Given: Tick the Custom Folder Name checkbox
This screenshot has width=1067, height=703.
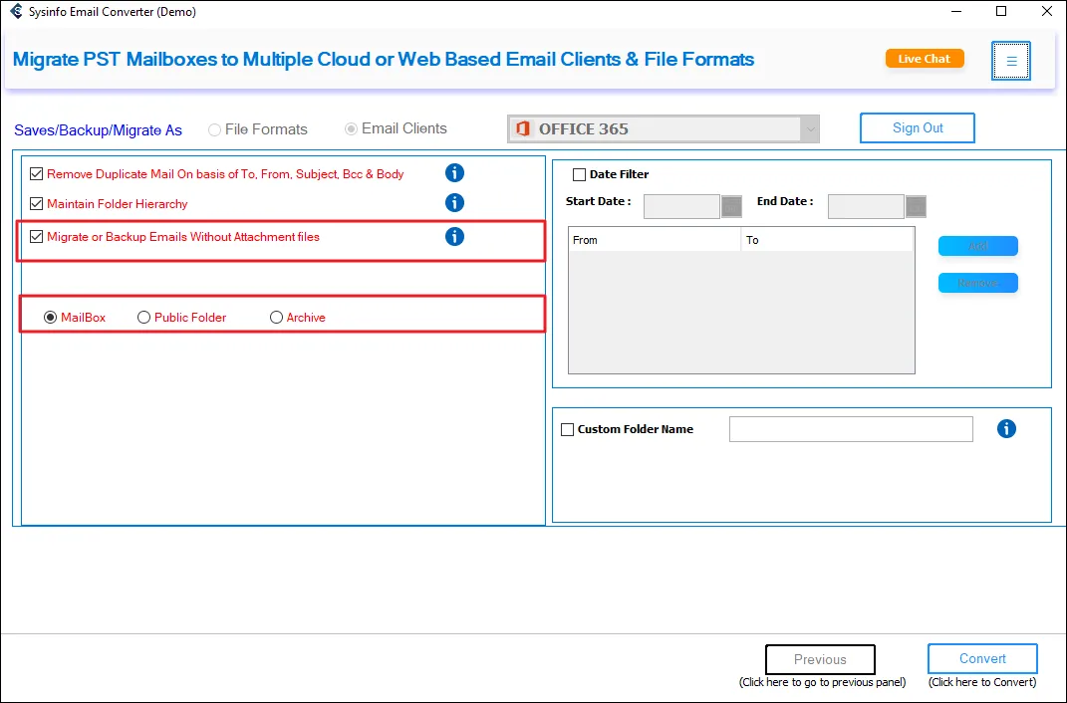Looking at the screenshot, I should click(568, 430).
